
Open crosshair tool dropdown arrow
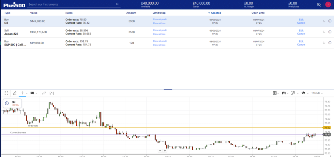point(27,93)
